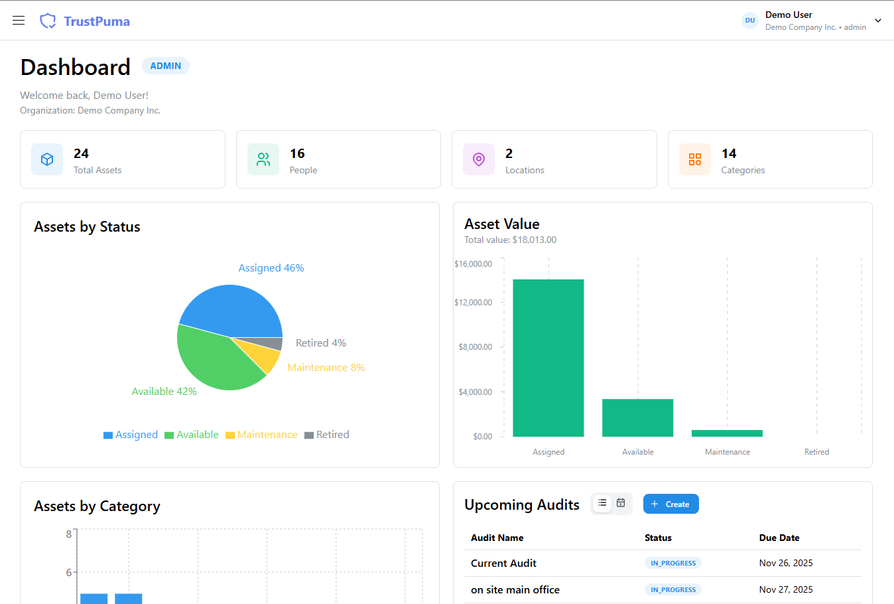This screenshot has width=894, height=604.
Task: Click the green Available pie slice
Action: [212, 358]
